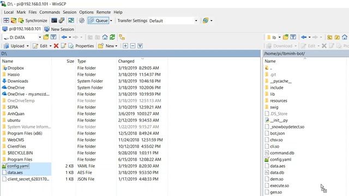Sort local files by Size column header
Screen dimensions: 349x196
click(x=64, y=61)
